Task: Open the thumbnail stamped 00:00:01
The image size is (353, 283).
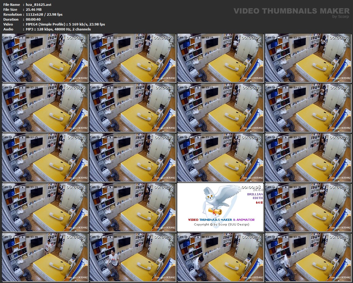Action: point(45,58)
